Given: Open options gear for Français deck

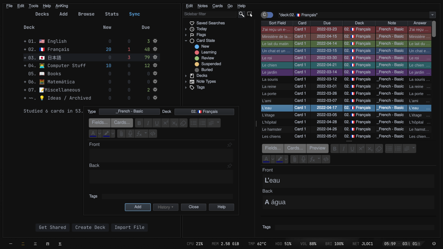Looking at the screenshot, I should 155,49.
